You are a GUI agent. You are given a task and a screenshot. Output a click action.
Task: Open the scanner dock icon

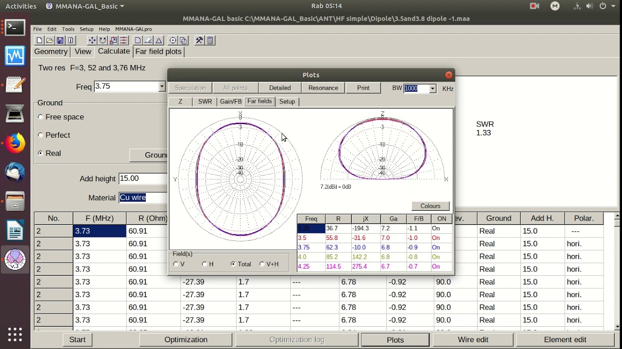pyautogui.click(x=15, y=114)
